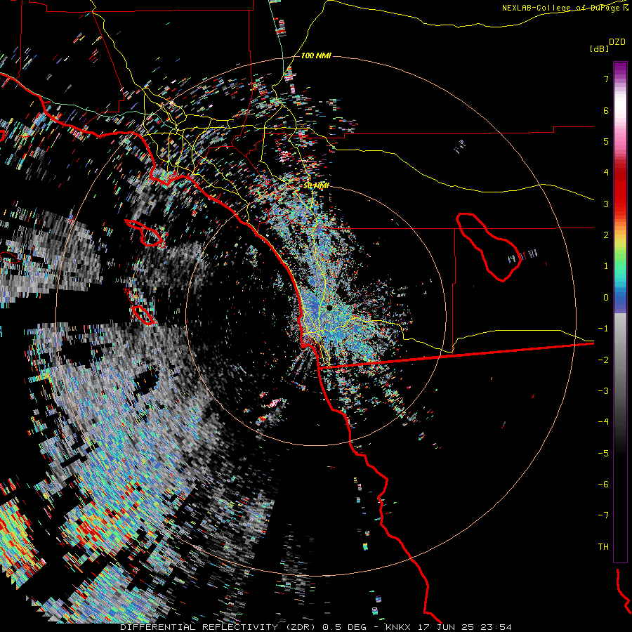
Task: Click the "23:54" timestamp
Action: click(498, 627)
